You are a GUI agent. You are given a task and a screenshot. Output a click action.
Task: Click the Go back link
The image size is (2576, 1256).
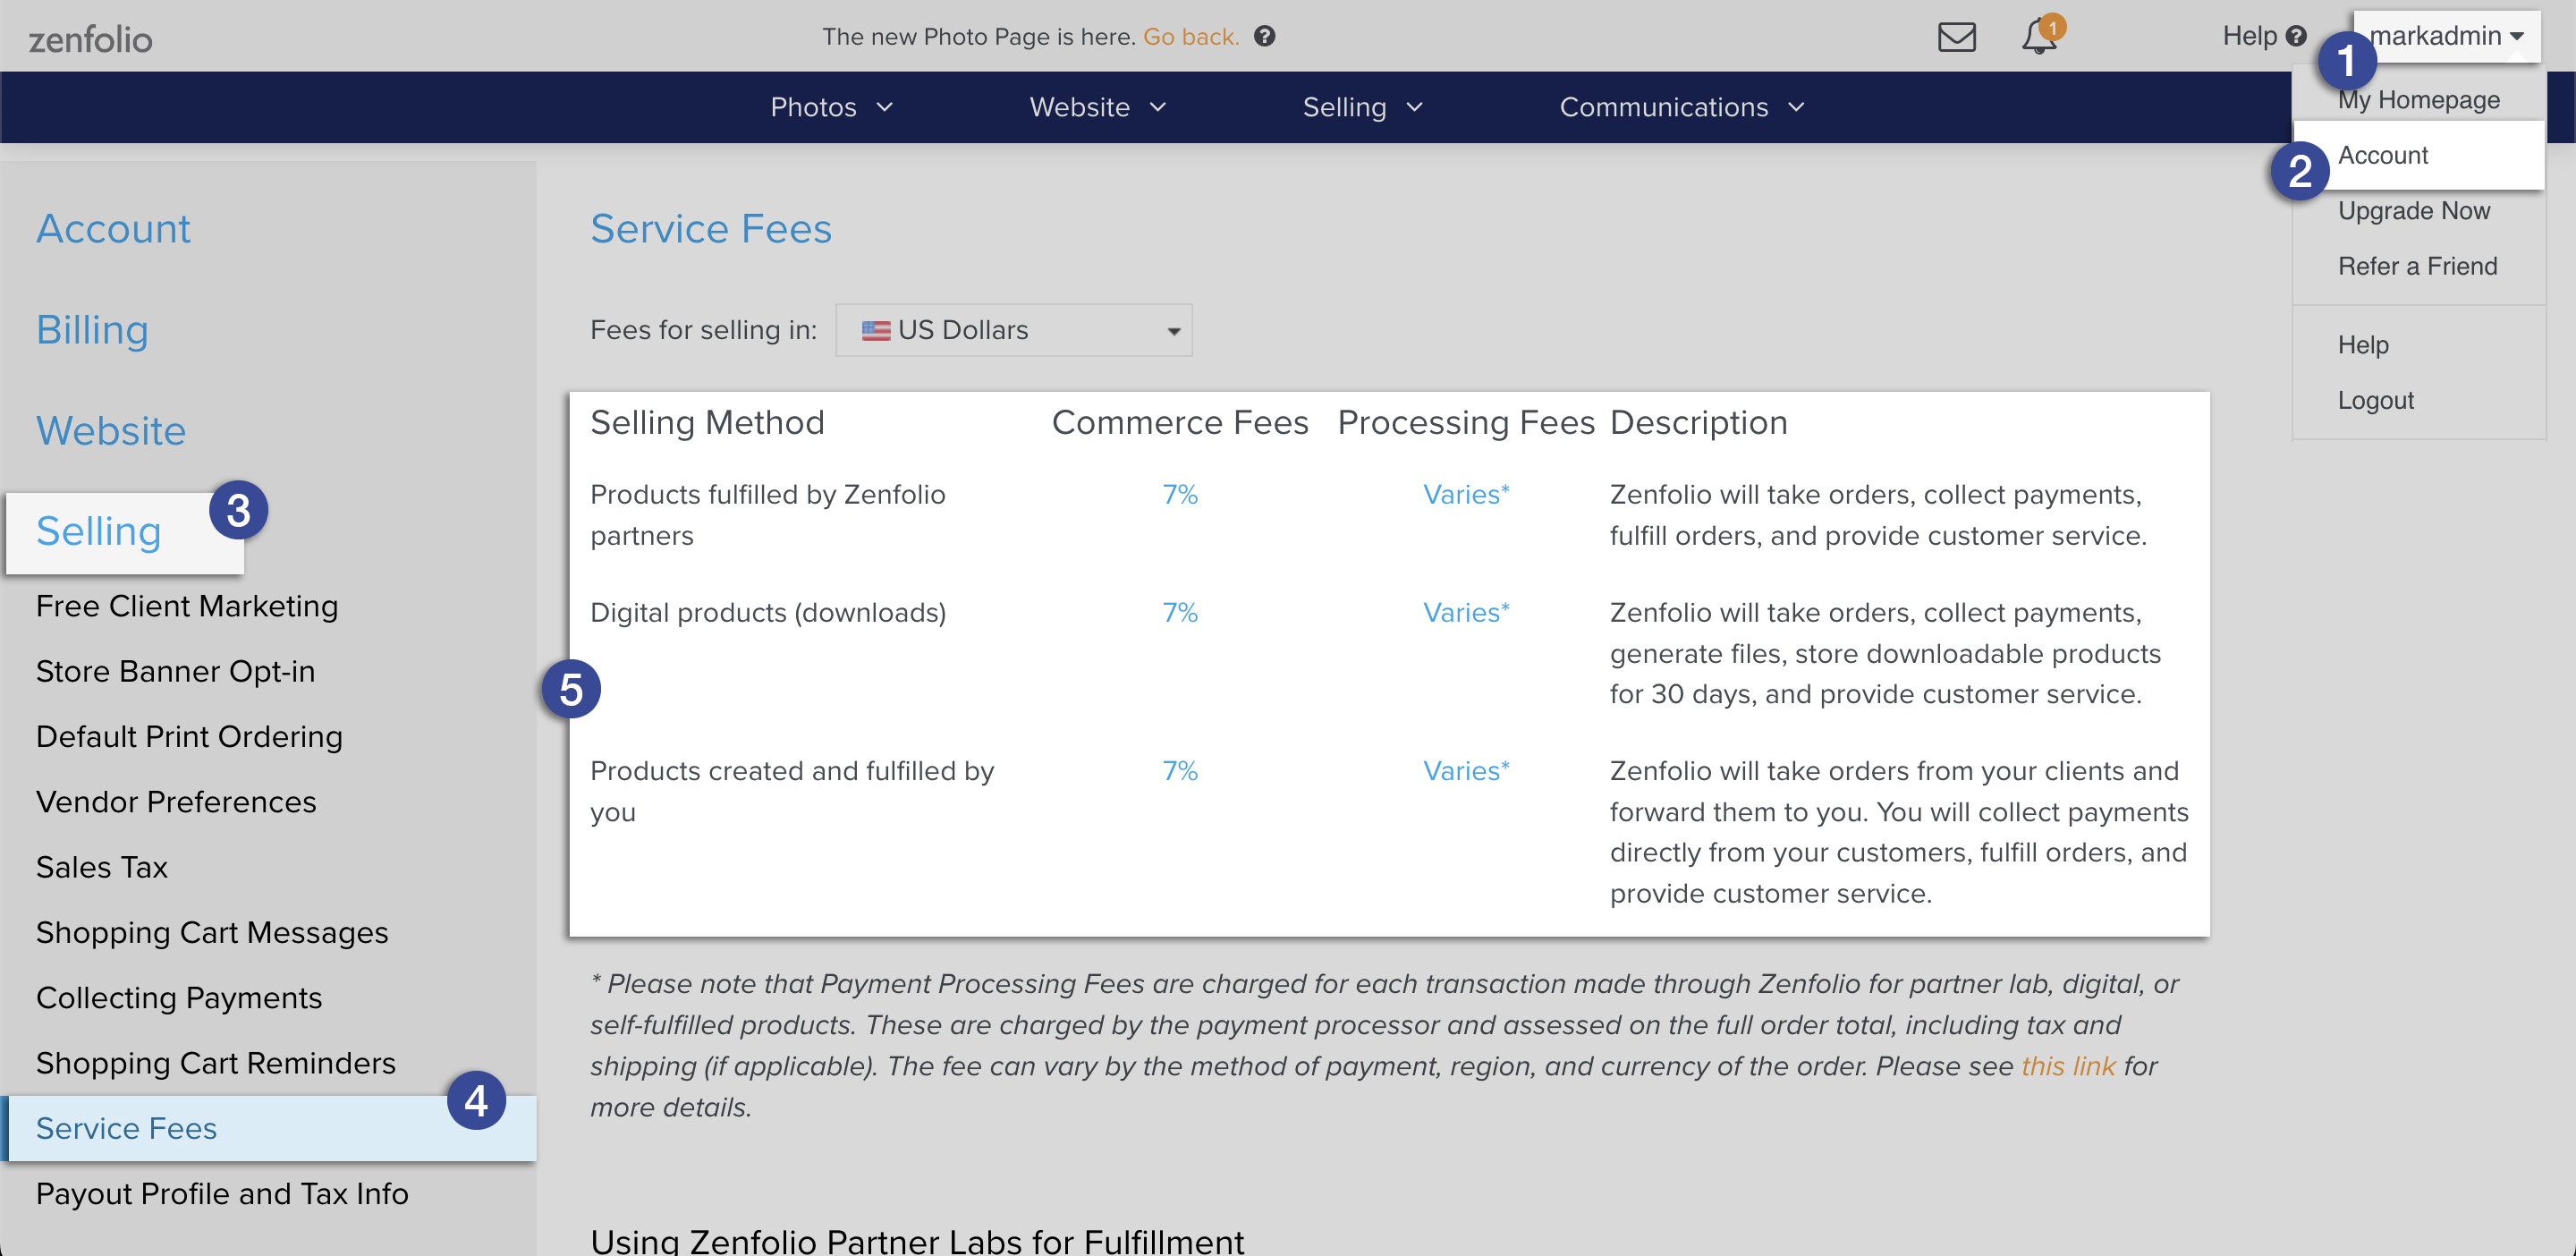click(x=1190, y=36)
